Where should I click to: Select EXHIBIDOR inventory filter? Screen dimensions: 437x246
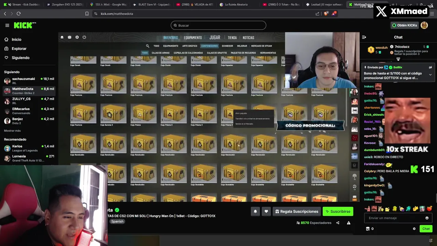tap(227, 46)
